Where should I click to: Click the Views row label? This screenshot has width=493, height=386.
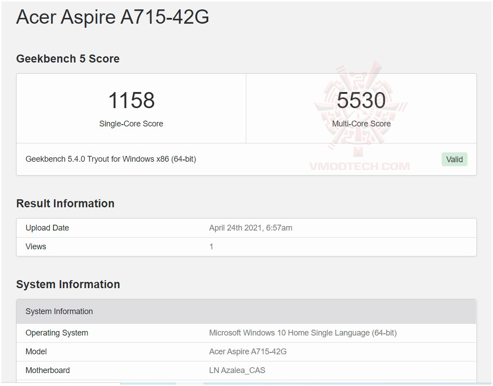(36, 247)
